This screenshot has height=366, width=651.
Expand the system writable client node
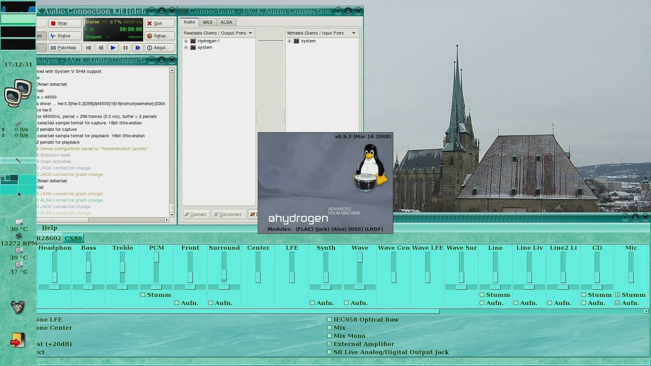click(289, 41)
